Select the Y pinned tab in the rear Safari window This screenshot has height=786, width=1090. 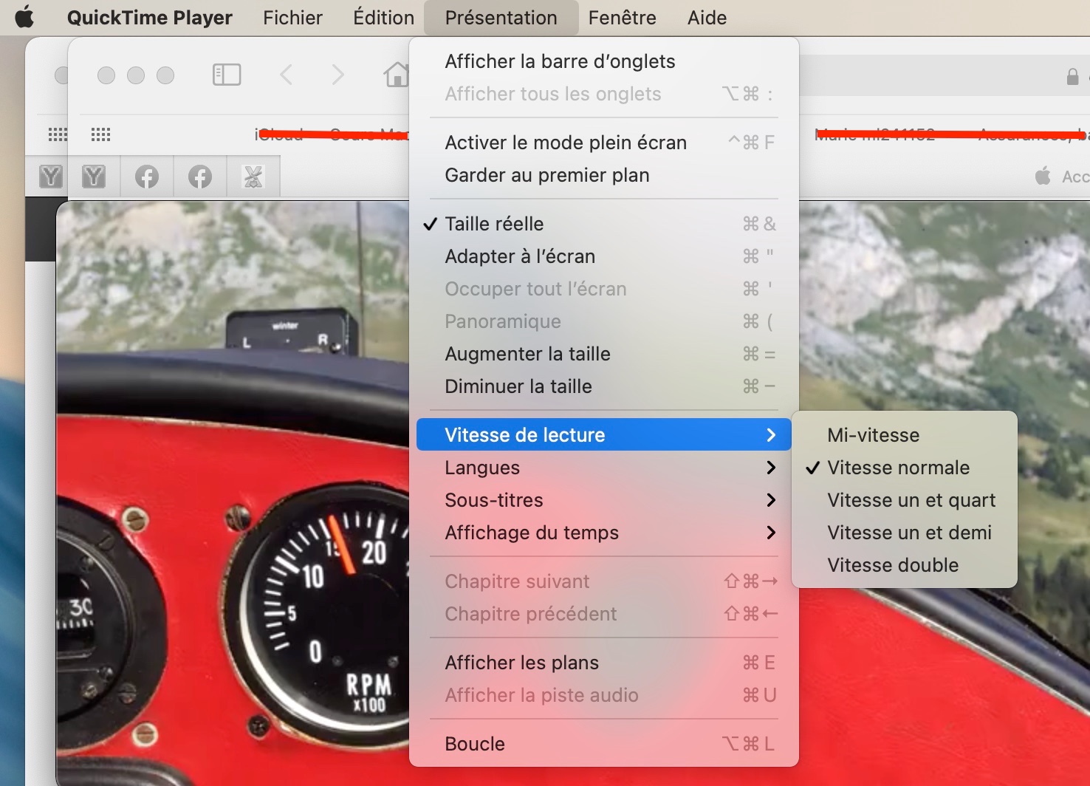click(x=51, y=177)
